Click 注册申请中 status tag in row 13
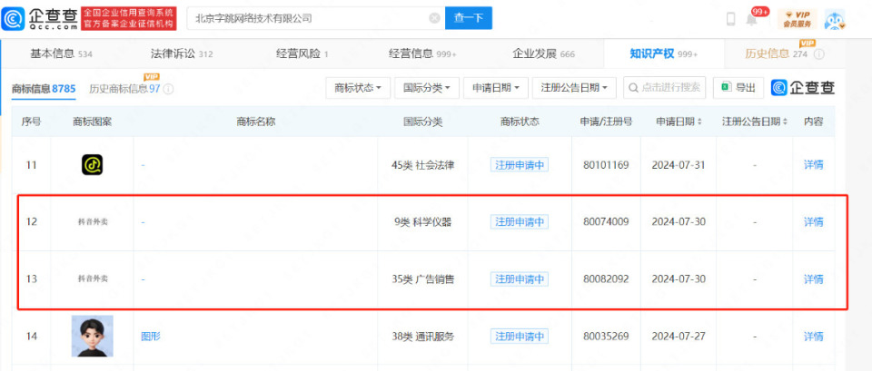This screenshot has height=371, width=872. (x=520, y=278)
